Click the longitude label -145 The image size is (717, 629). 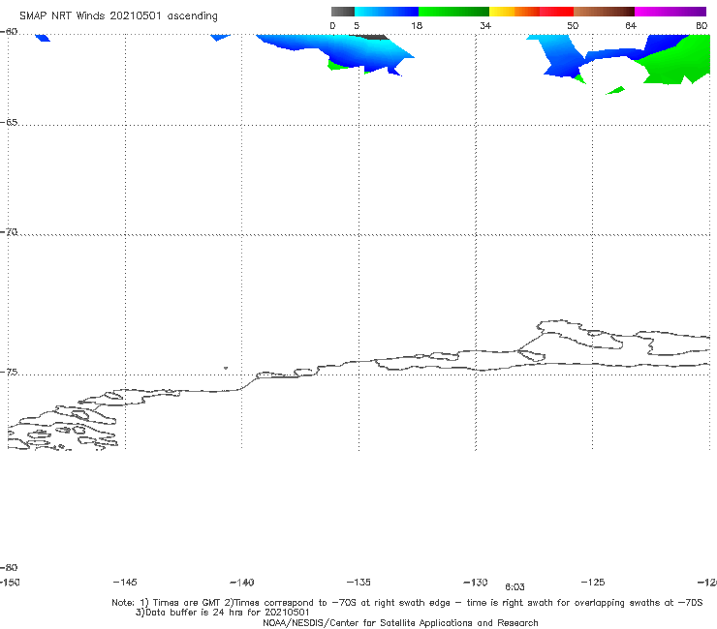[x=125, y=582]
